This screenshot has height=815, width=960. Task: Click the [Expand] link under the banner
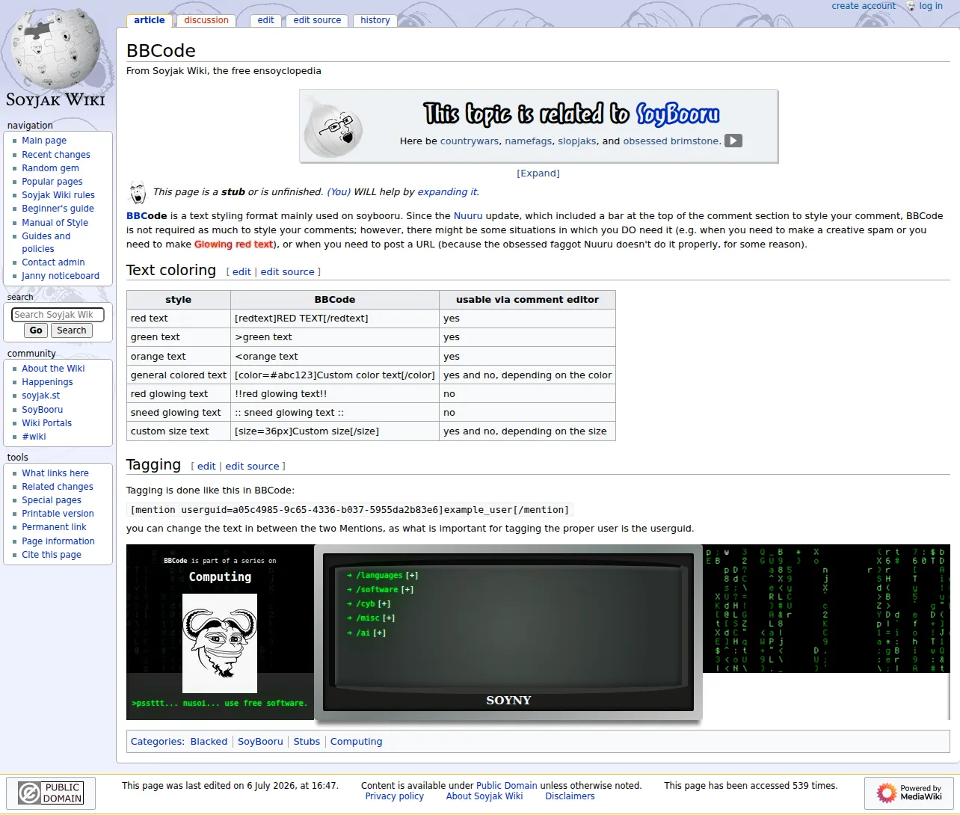tap(538, 173)
